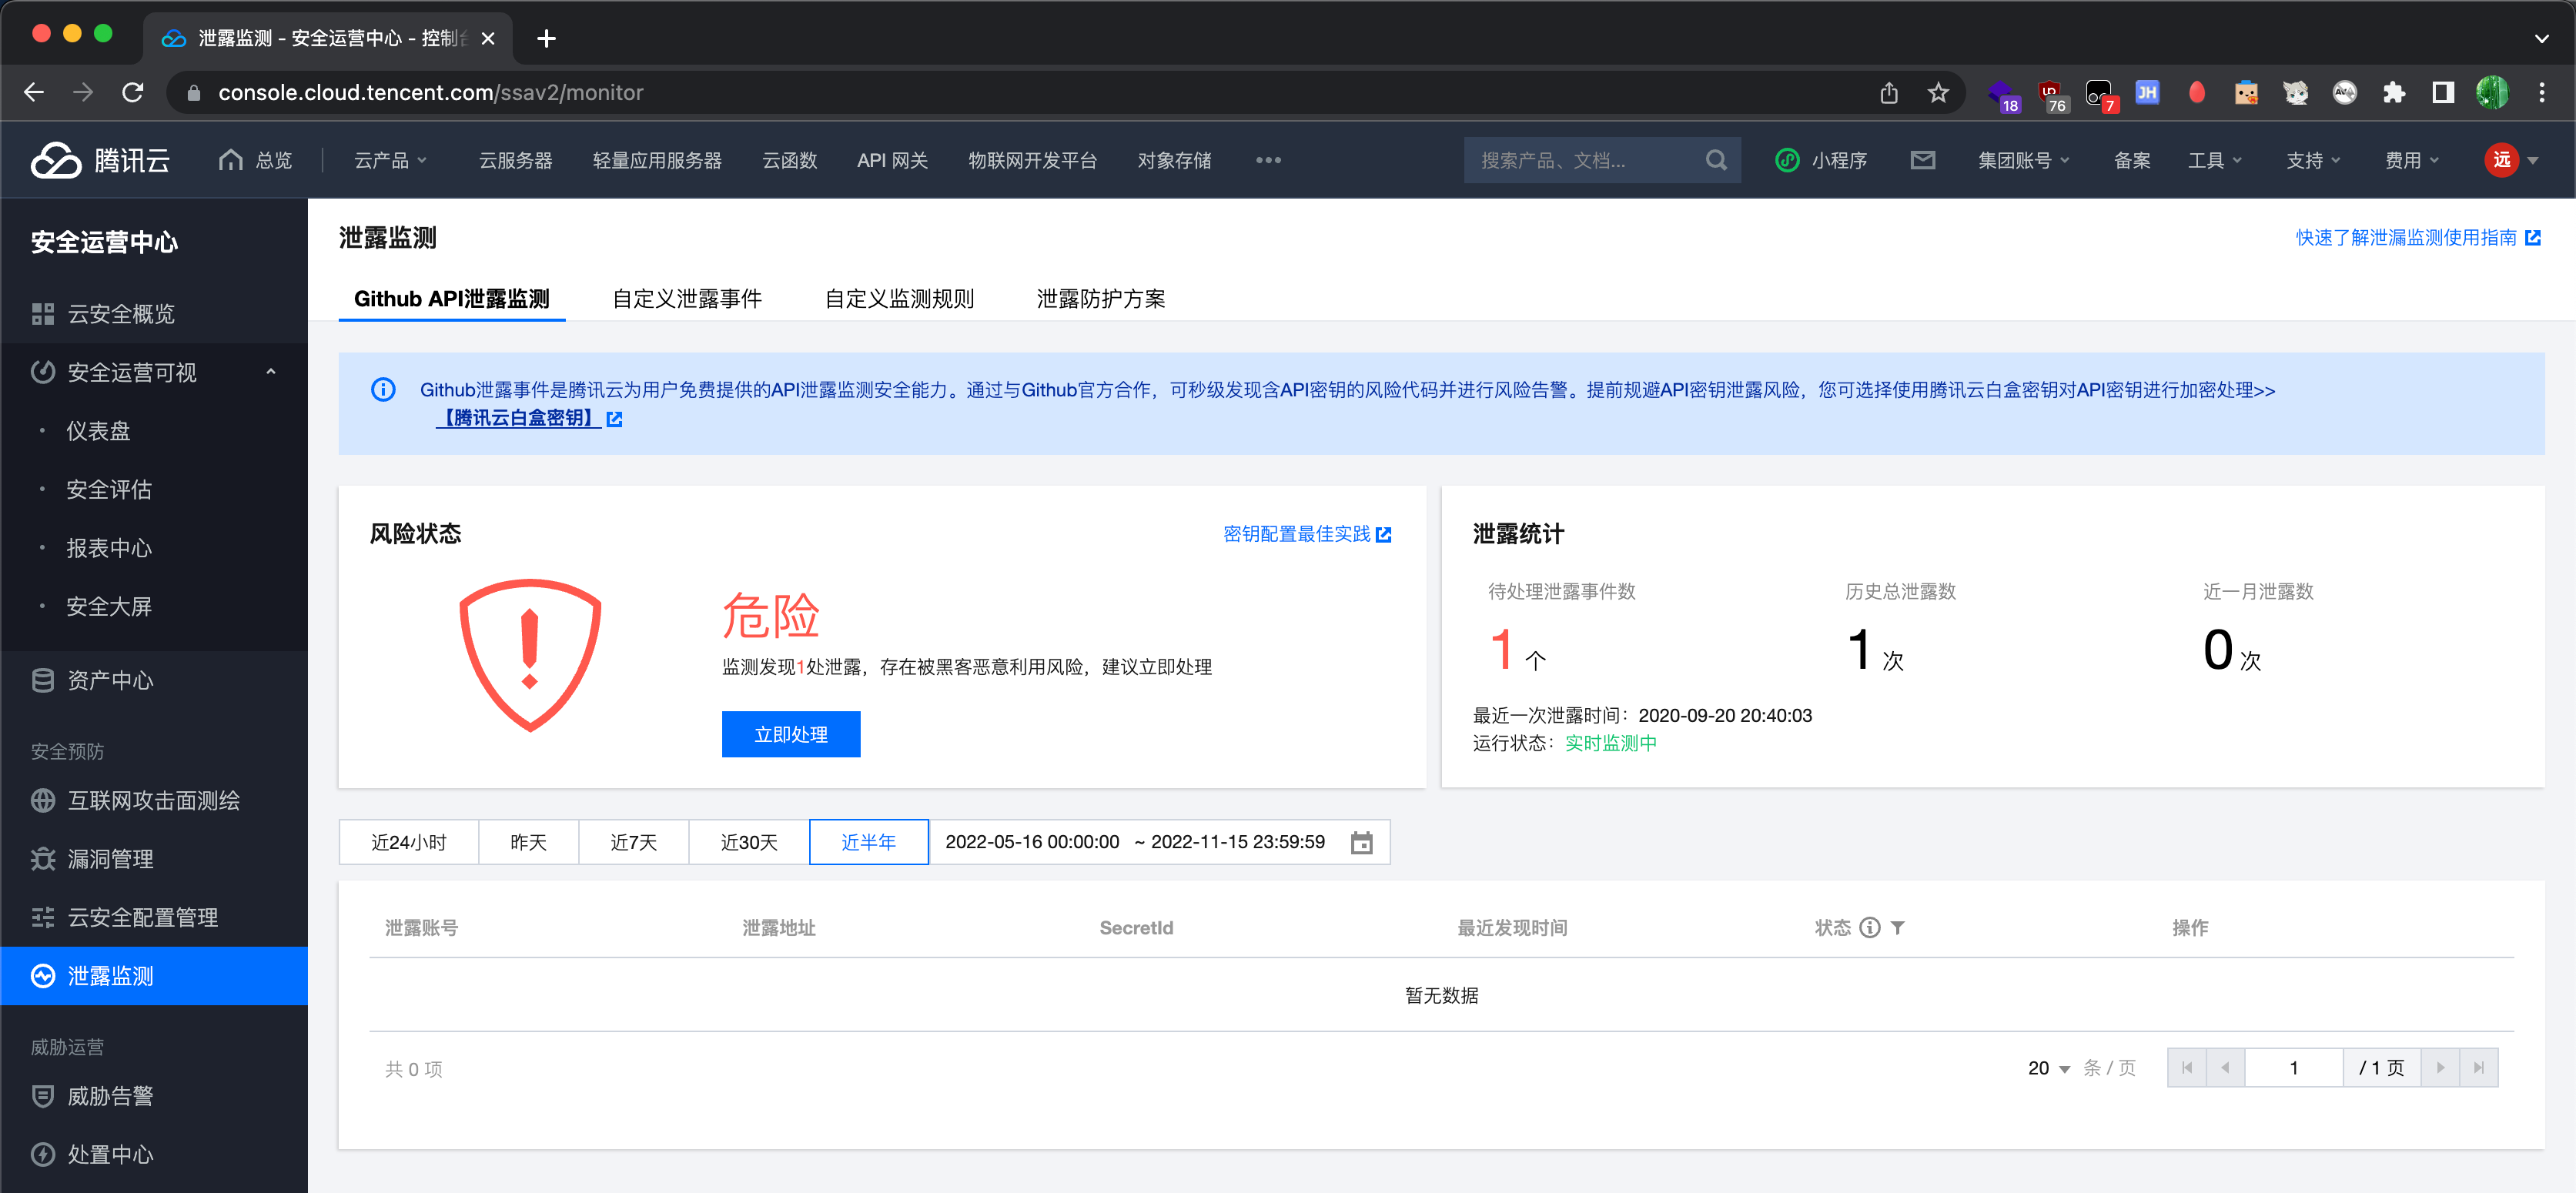2576x1193 pixels.
Task: Open 漏洞管理 in the sidebar
Action: [155, 859]
